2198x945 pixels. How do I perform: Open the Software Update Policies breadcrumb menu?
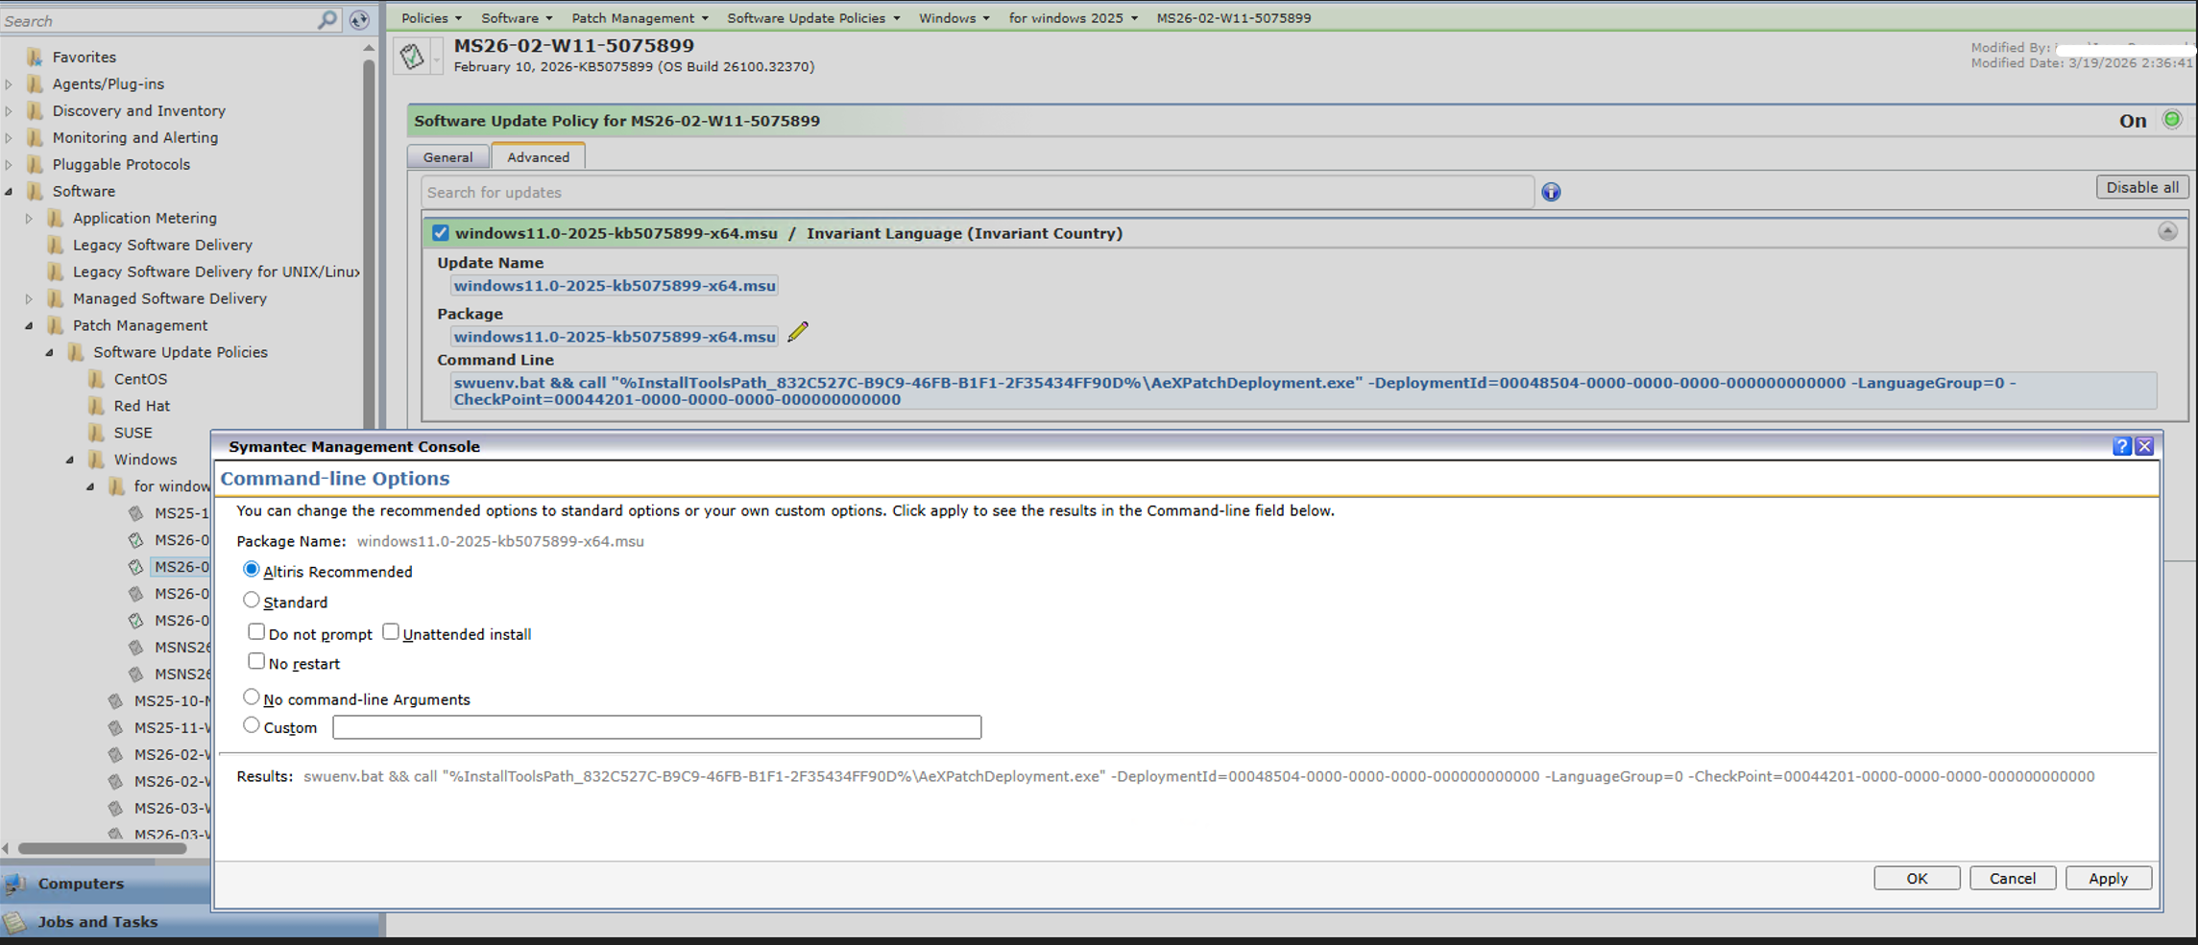(813, 18)
